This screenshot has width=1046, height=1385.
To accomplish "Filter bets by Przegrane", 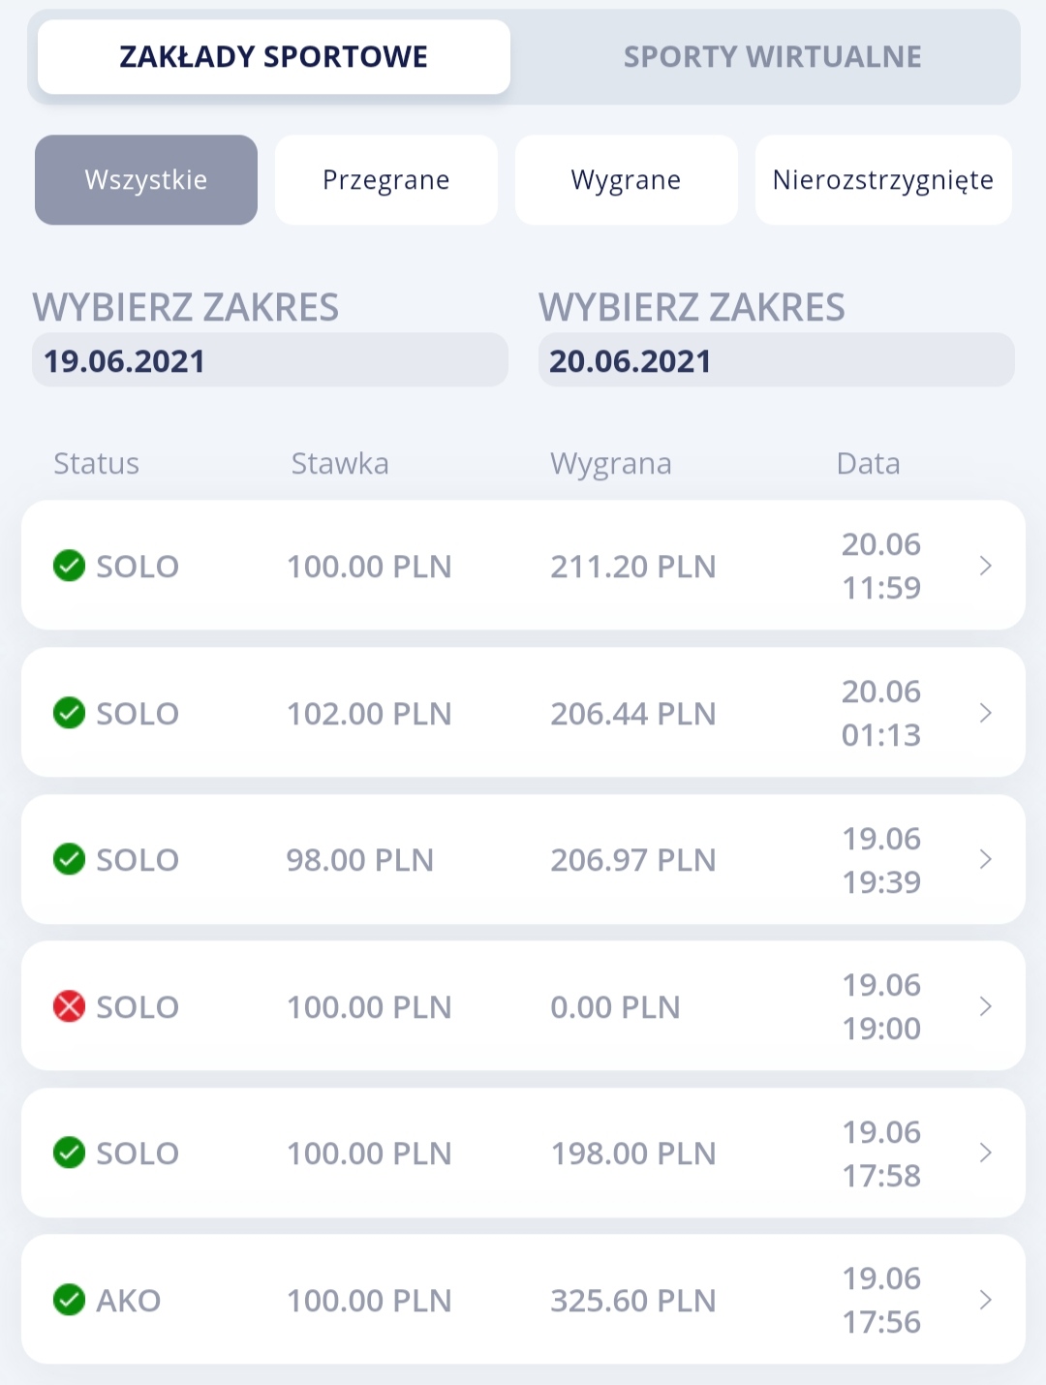I will tap(386, 180).
